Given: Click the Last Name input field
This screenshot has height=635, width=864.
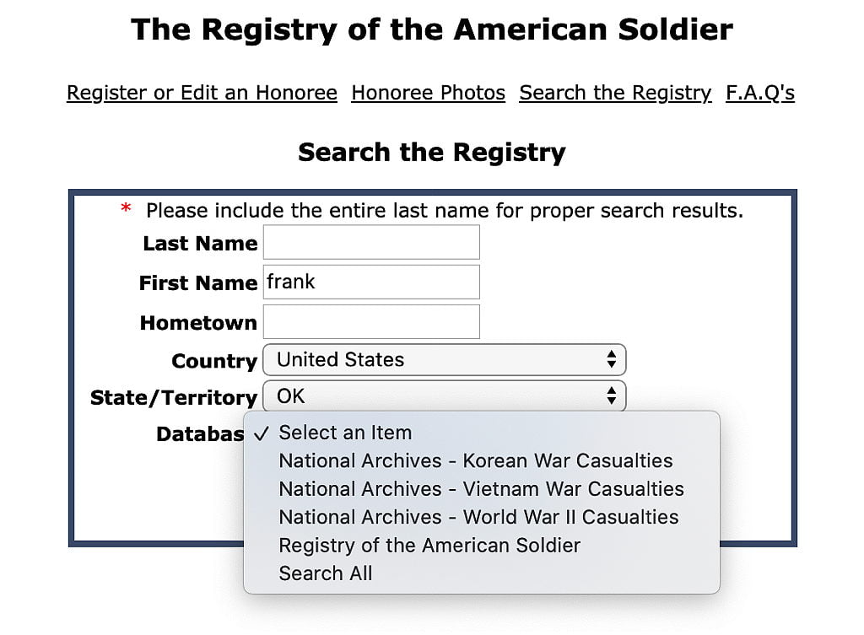Looking at the screenshot, I should [x=371, y=242].
